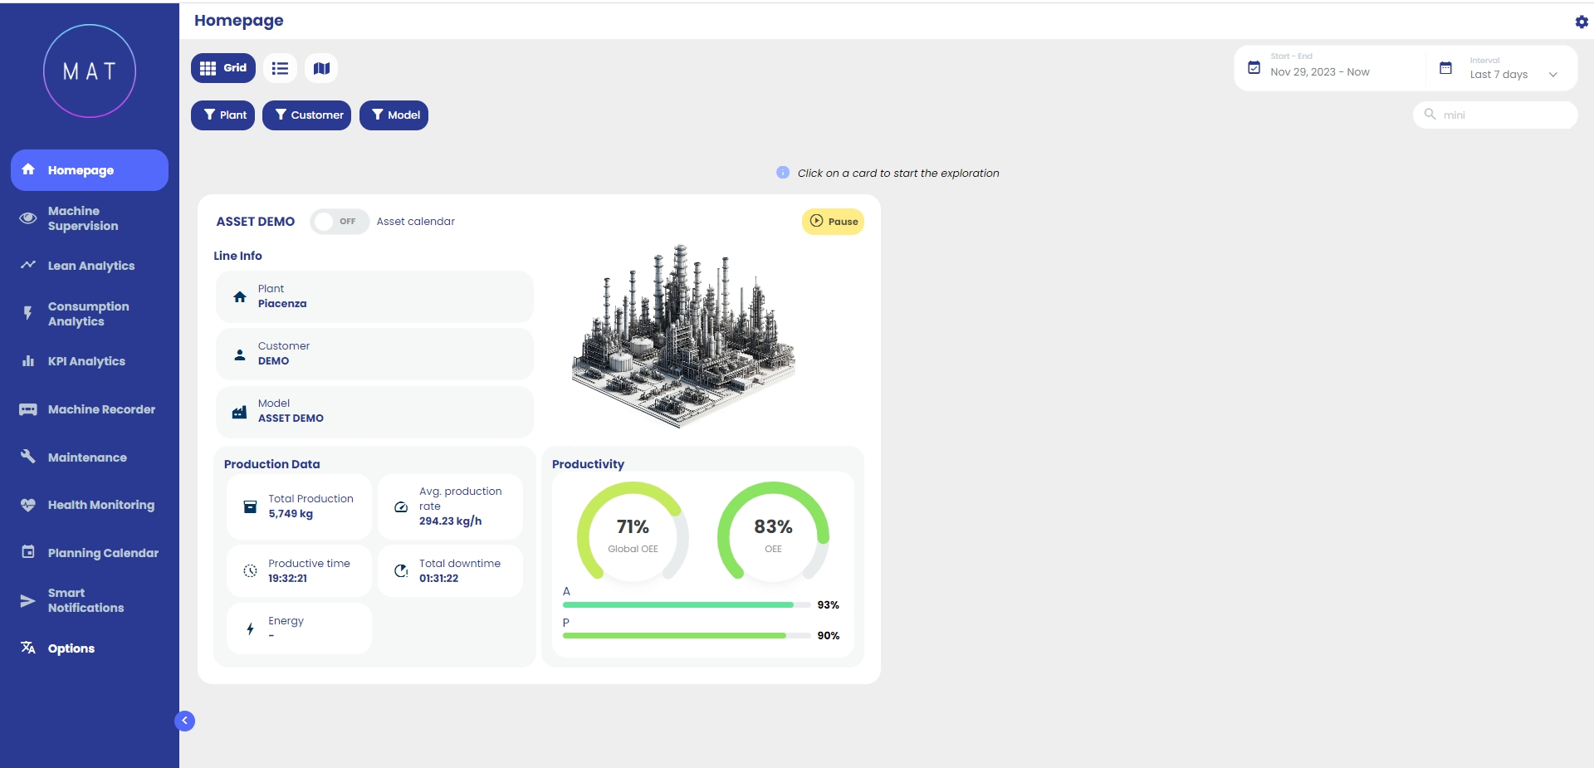The width and height of the screenshot is (1594, 768).
Task: Switch to list view icon
Action: click(280, 68)
